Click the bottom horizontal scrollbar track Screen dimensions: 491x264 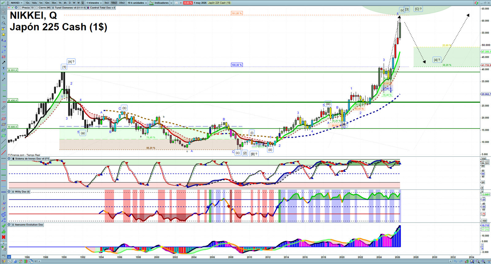pyautogui.click(x=245, y=262)
